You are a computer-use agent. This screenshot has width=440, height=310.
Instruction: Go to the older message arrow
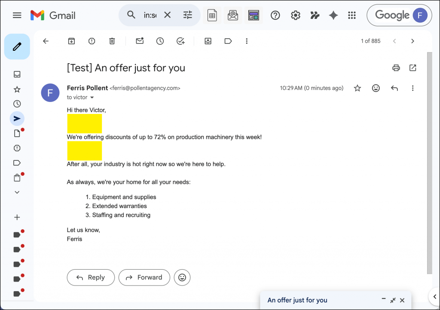(x=412, y=41)
